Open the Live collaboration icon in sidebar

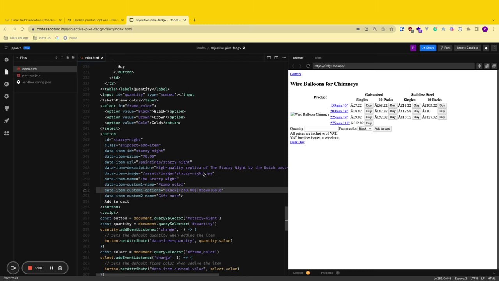[x=6, y=133]
